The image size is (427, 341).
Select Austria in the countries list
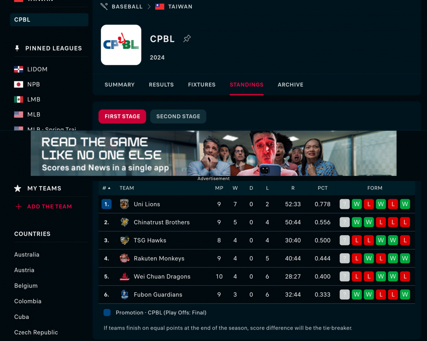[24, 270]
